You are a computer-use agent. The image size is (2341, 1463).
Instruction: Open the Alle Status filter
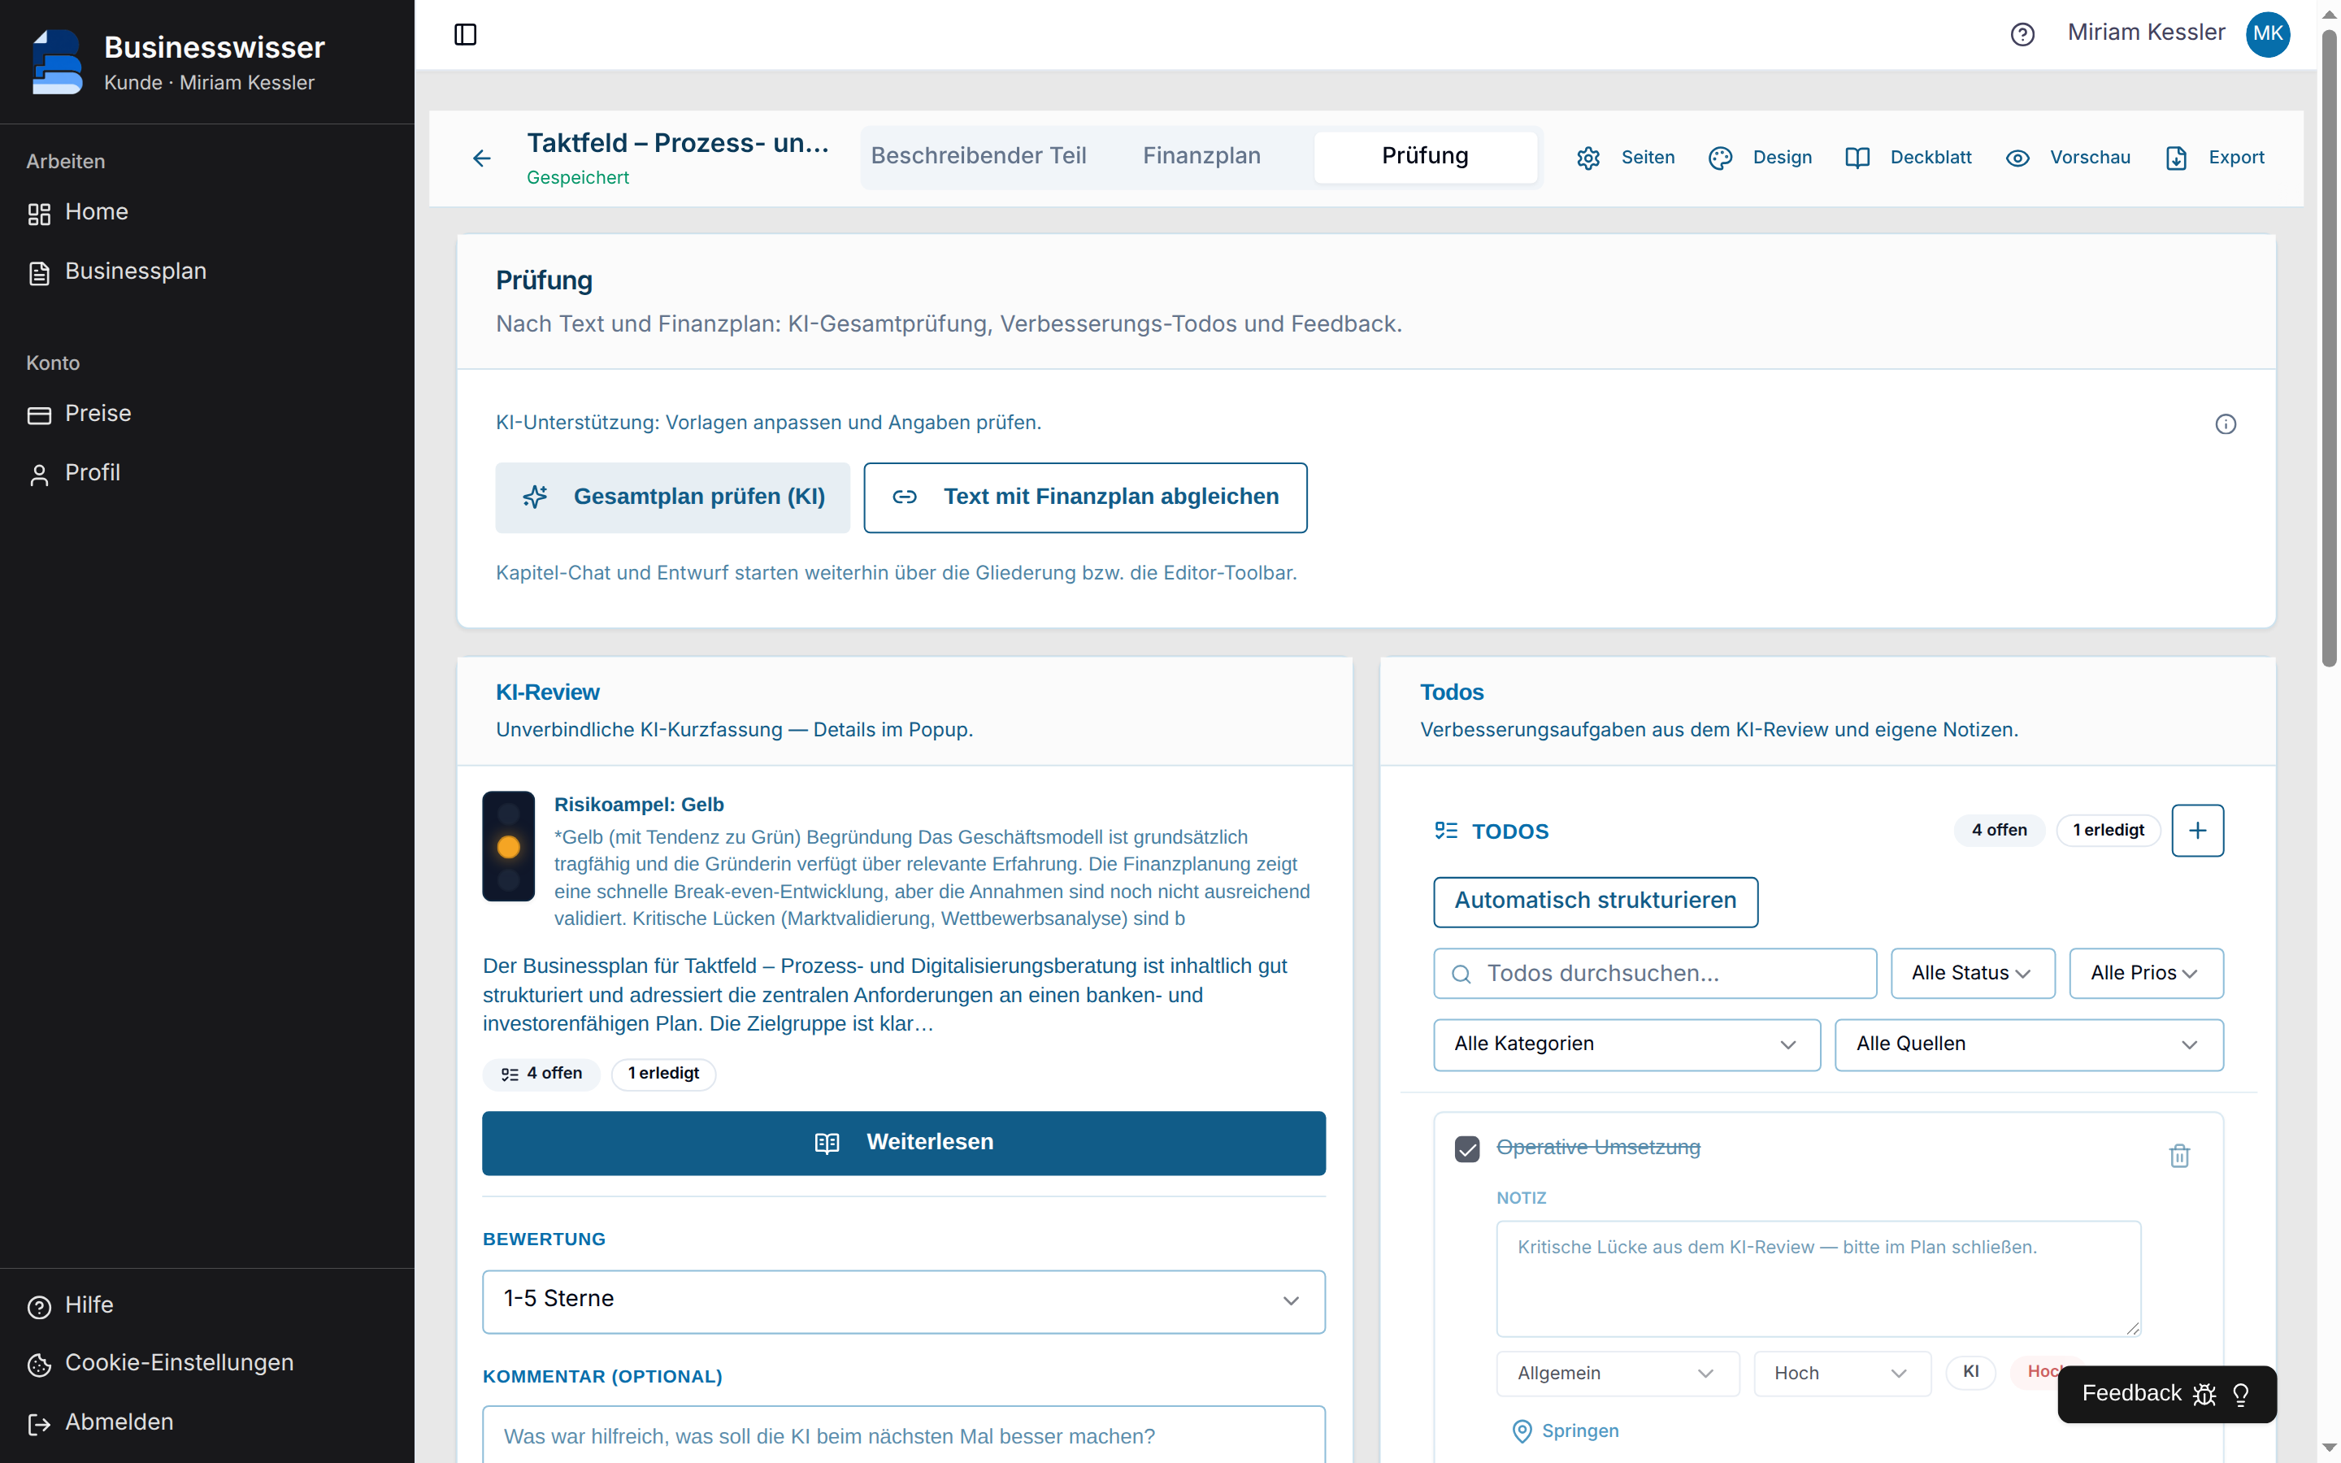point(1973,974)
